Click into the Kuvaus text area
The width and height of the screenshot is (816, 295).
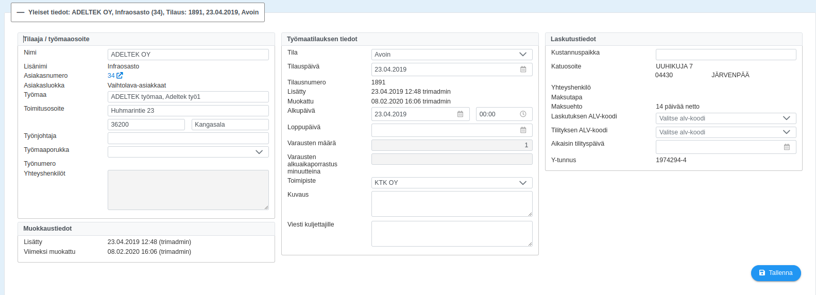(452, 204)
